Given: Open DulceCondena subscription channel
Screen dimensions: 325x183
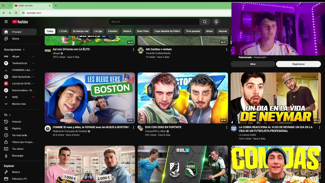Looking at the screenshot, I should (x=19, y=90).
